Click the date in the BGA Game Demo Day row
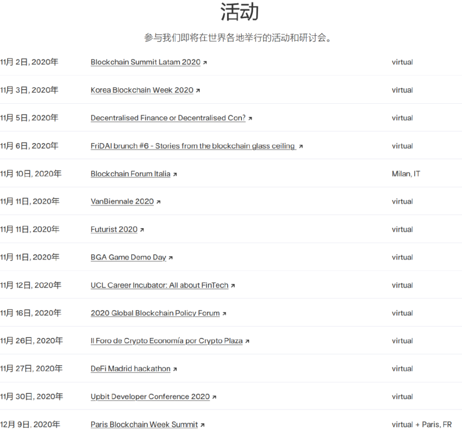The width and height of the screenshot is (462, 434). pos(30,258)
